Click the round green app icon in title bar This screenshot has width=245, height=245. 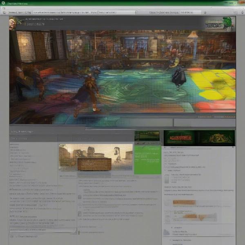(3, 3)
